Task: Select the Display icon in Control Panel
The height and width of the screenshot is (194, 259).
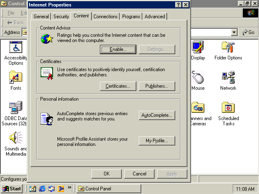Action: 198,47
